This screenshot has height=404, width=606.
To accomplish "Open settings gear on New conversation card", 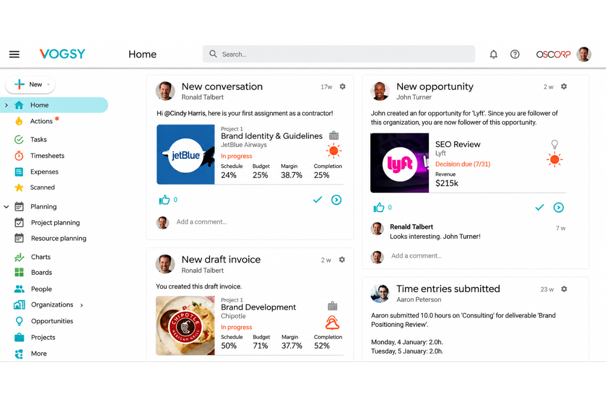I will [x=343, y=86].
